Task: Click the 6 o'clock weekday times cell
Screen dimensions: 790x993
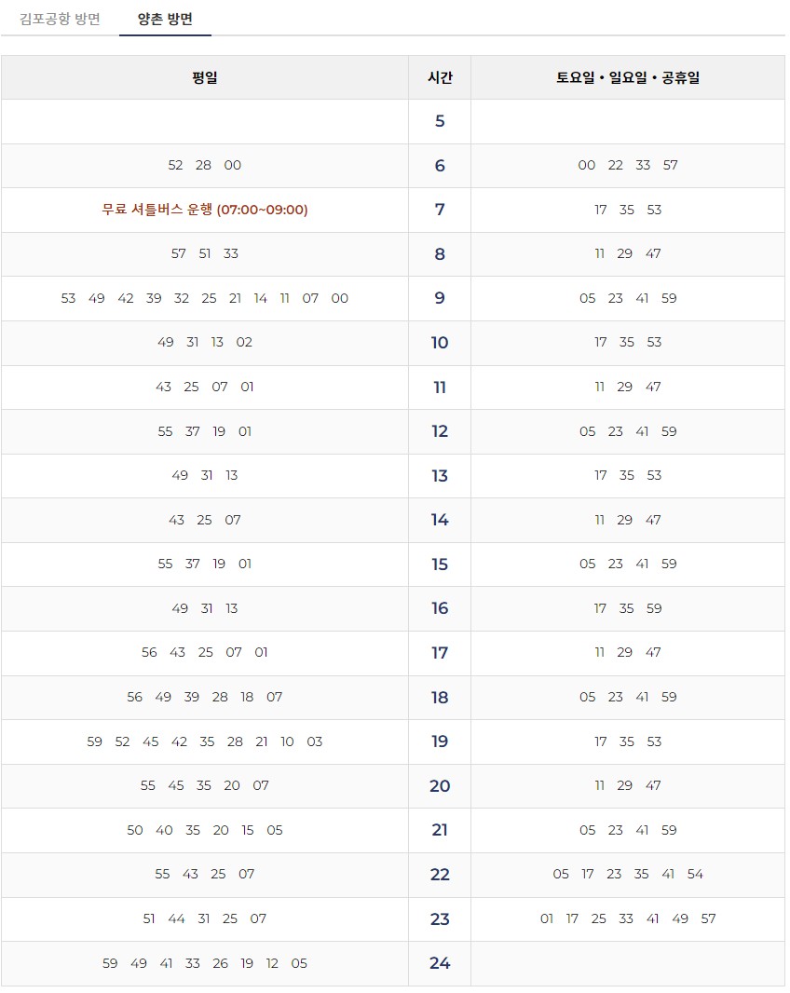Action: pyautogui.click(x=205, y=166)
